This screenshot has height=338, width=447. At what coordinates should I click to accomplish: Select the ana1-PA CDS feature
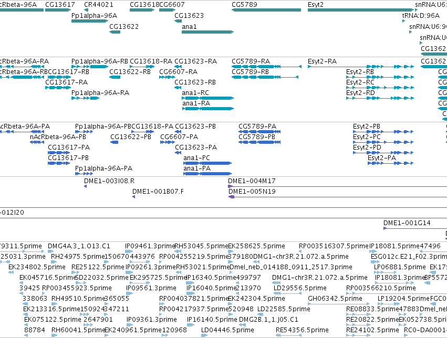(207, 174)
